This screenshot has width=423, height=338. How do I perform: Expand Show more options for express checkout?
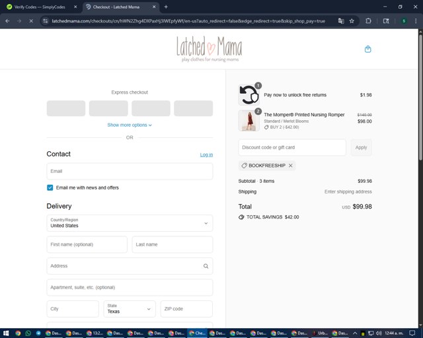(x=130, y=125)
